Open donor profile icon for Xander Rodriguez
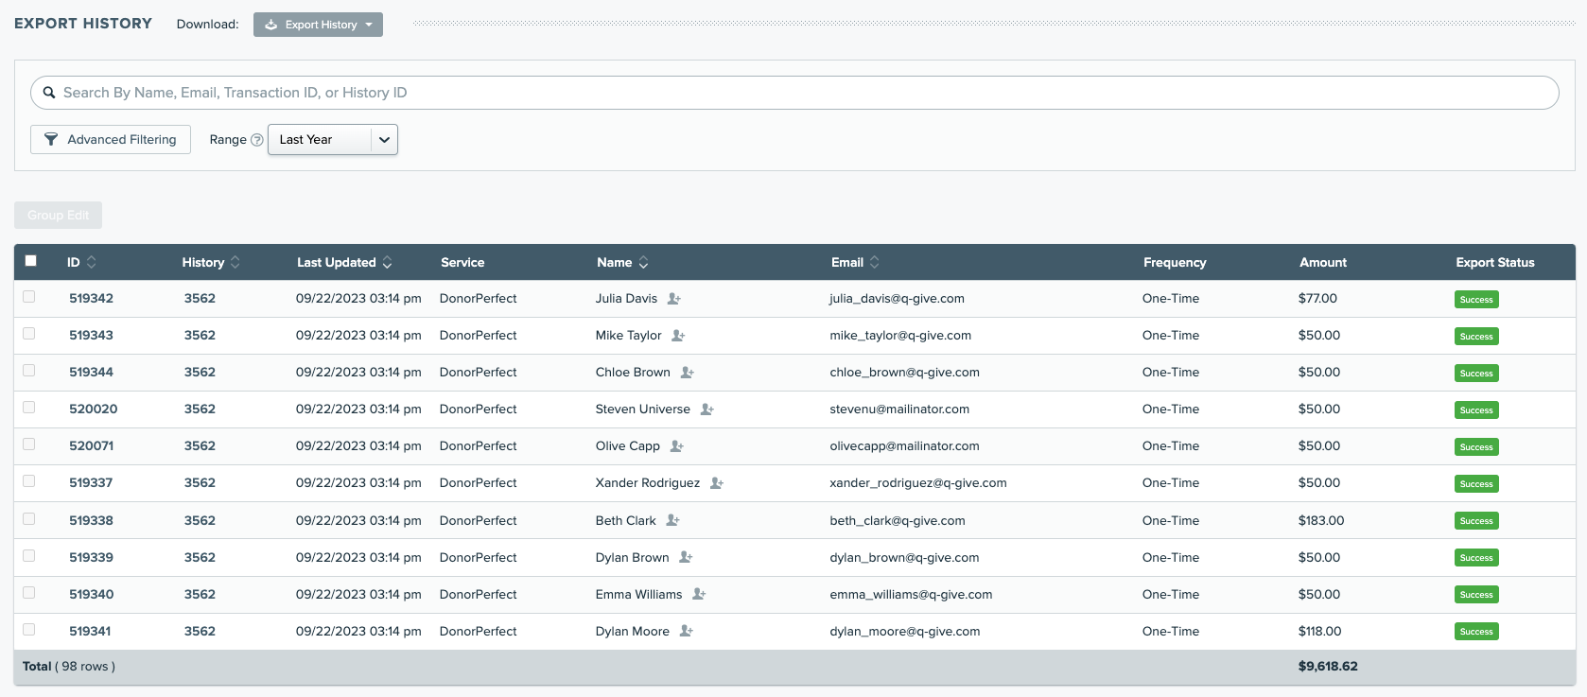The height and width of the screenshot is (697, 1587). pyautogui.click(x=716, y=483)
